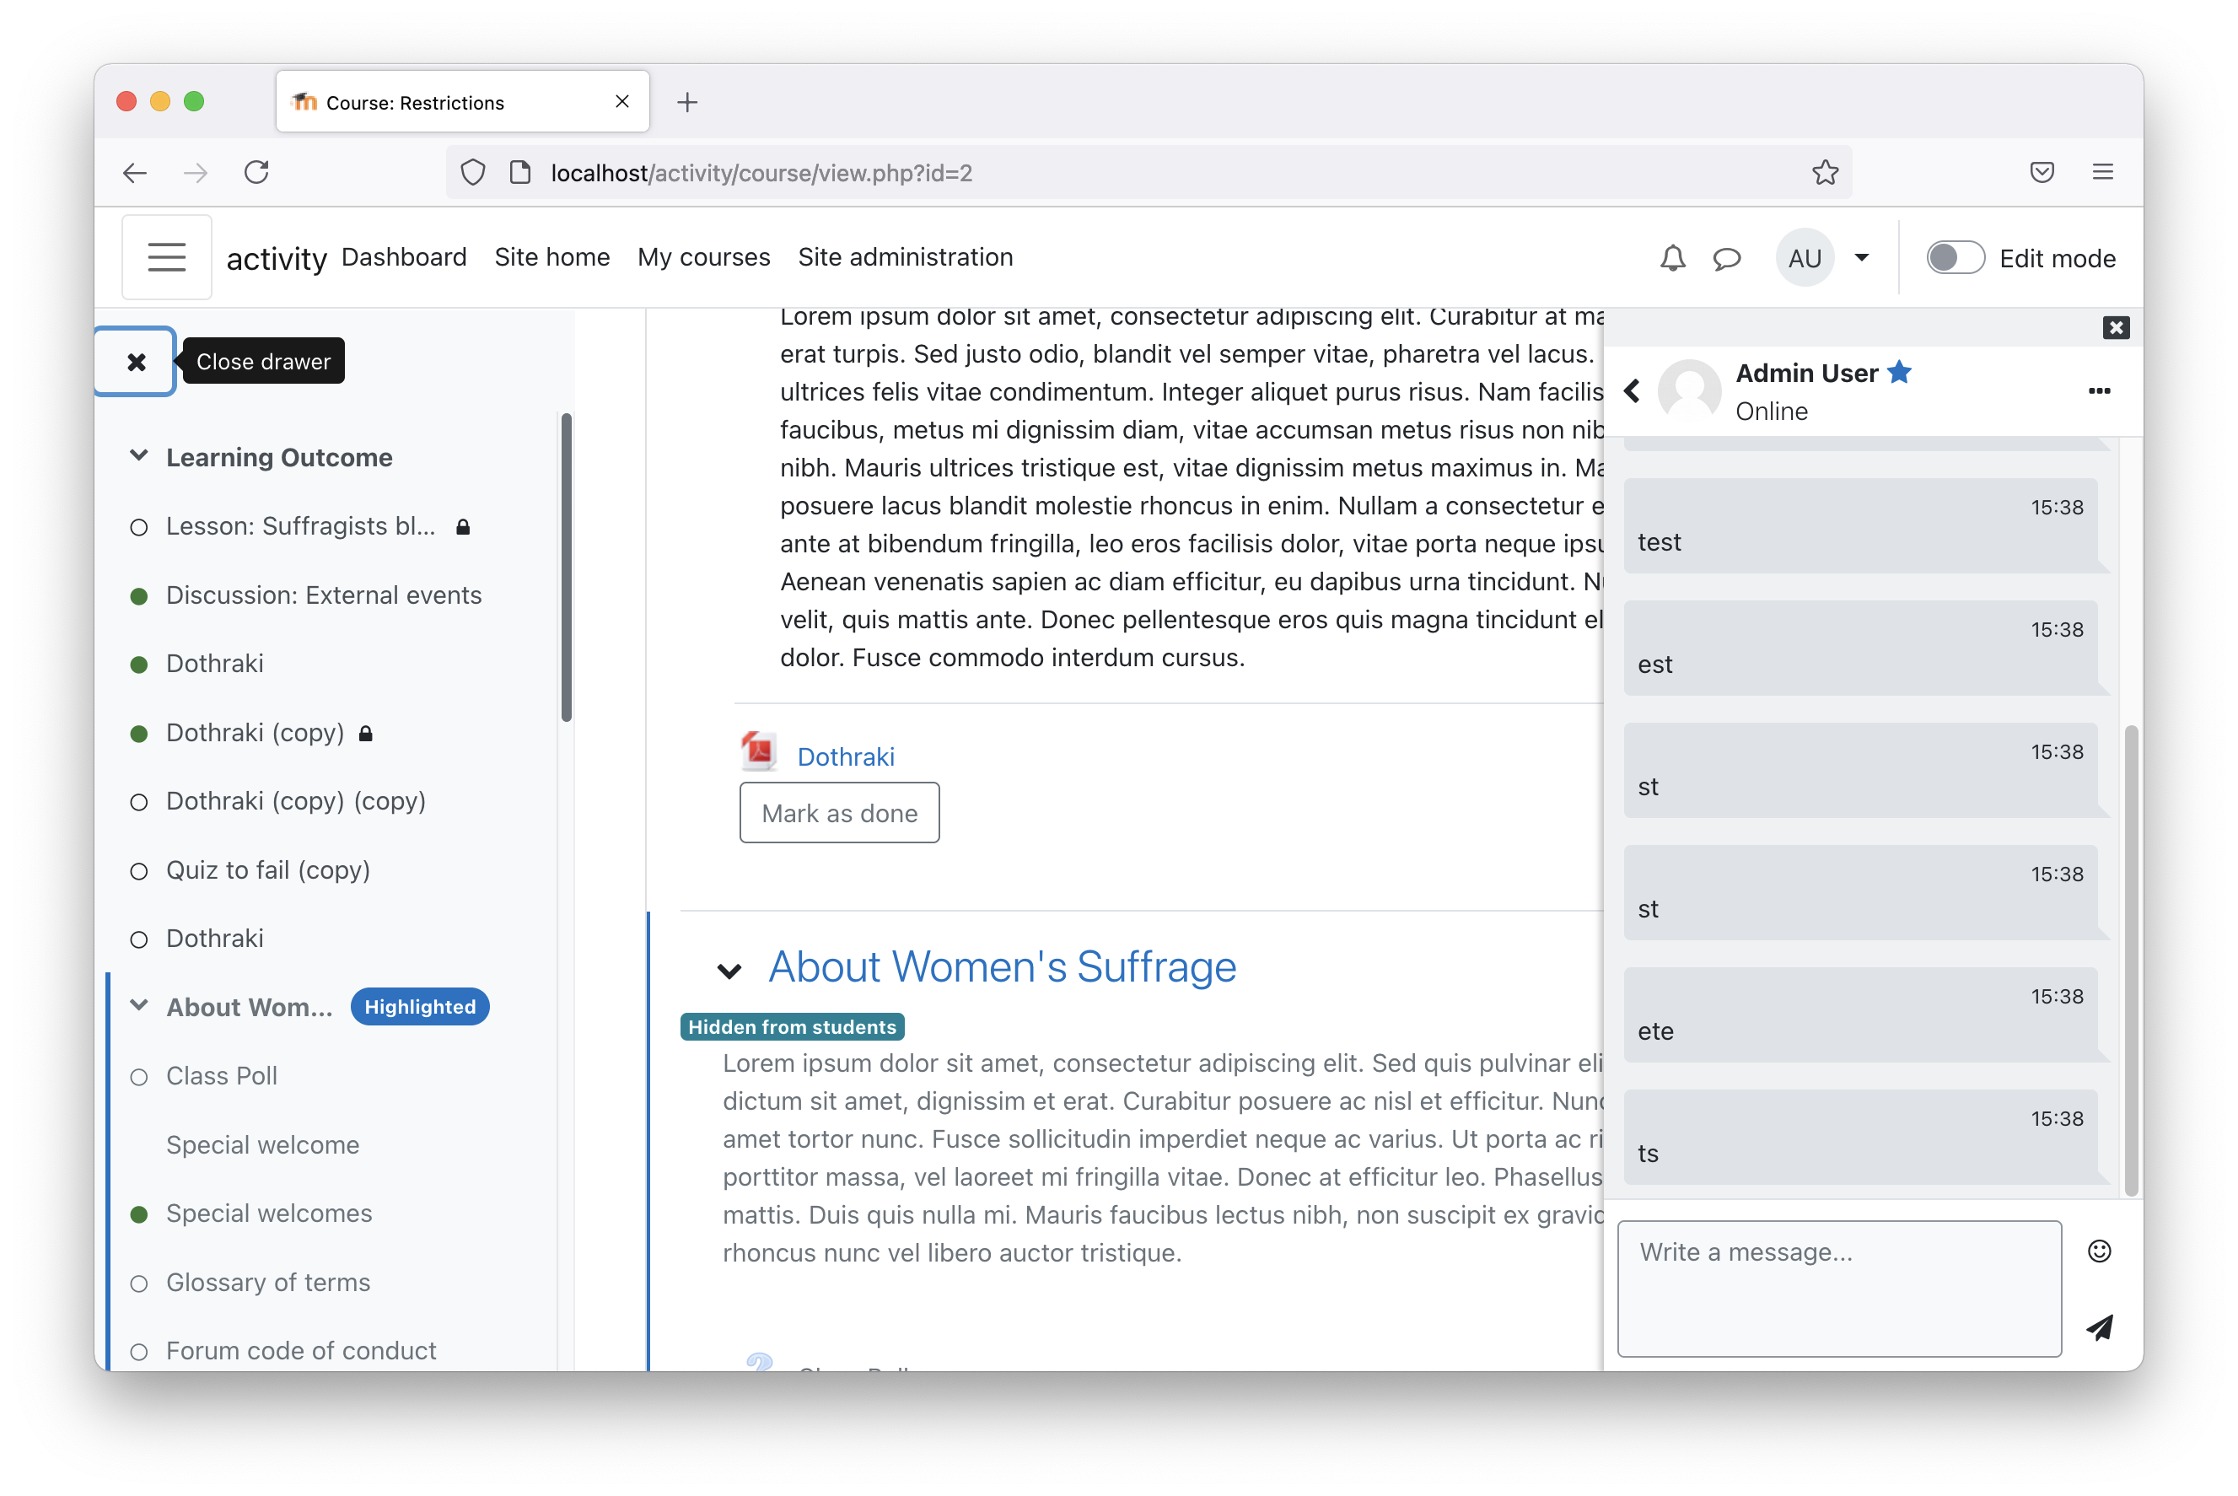The image size is (2238, 1496).
Task: Open My courses
Action: (x=703, y=257)
